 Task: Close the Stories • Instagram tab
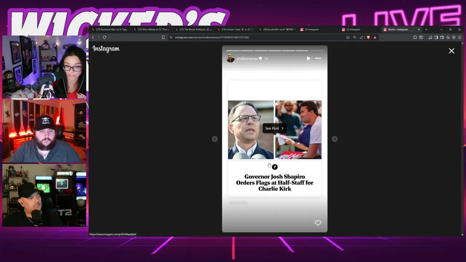click(x=419, y=29)
